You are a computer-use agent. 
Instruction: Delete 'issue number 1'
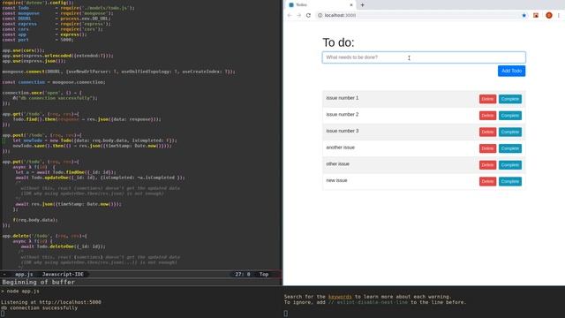point(487,99)
